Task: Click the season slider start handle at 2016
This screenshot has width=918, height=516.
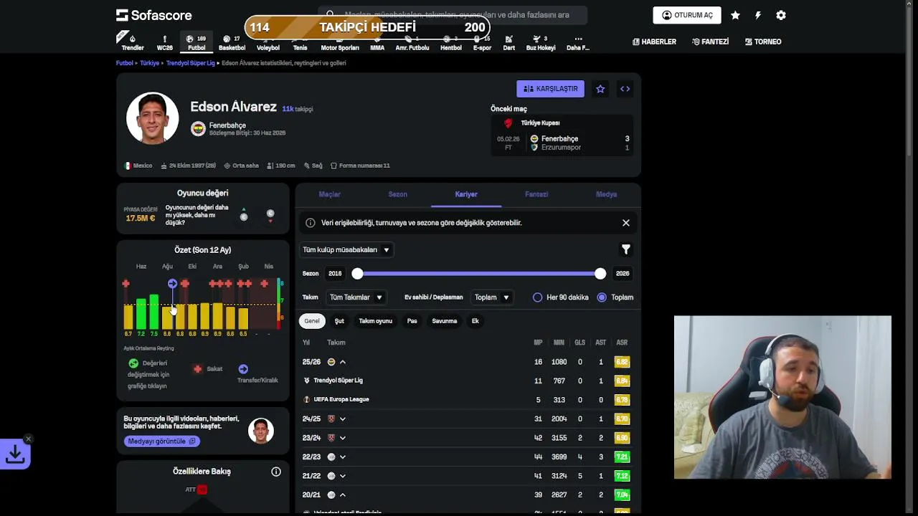Action: coord(357,273)
